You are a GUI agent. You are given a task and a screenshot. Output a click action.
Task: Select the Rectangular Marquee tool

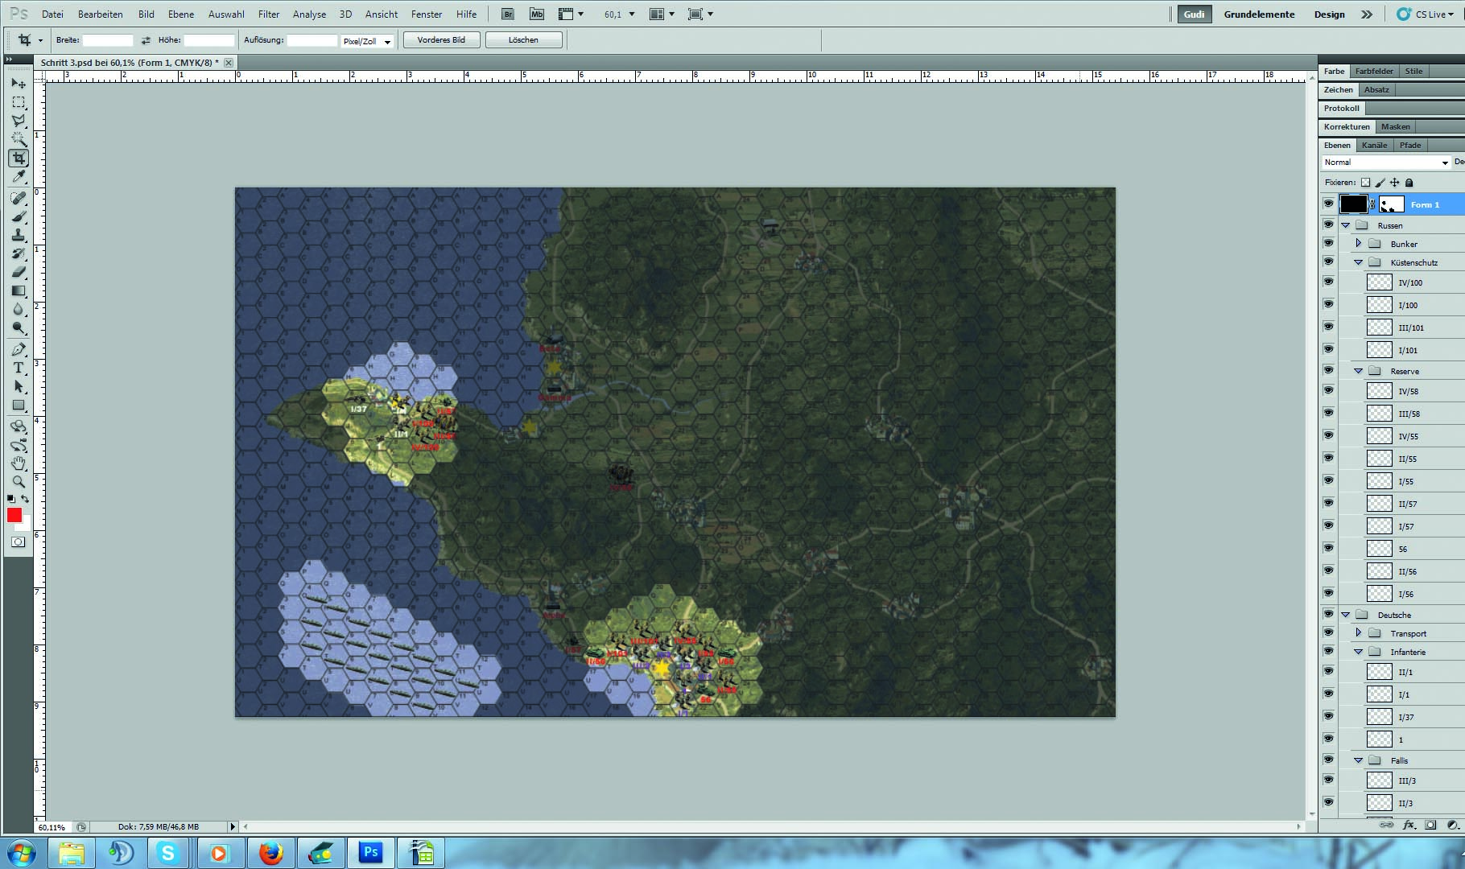(x=19, y=103)
